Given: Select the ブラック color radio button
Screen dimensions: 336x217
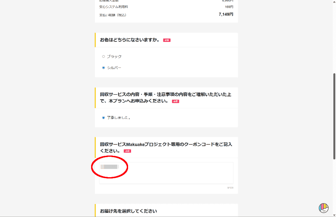Looking at the screenshot, I should pyautogui.click(x=103, y=57).
